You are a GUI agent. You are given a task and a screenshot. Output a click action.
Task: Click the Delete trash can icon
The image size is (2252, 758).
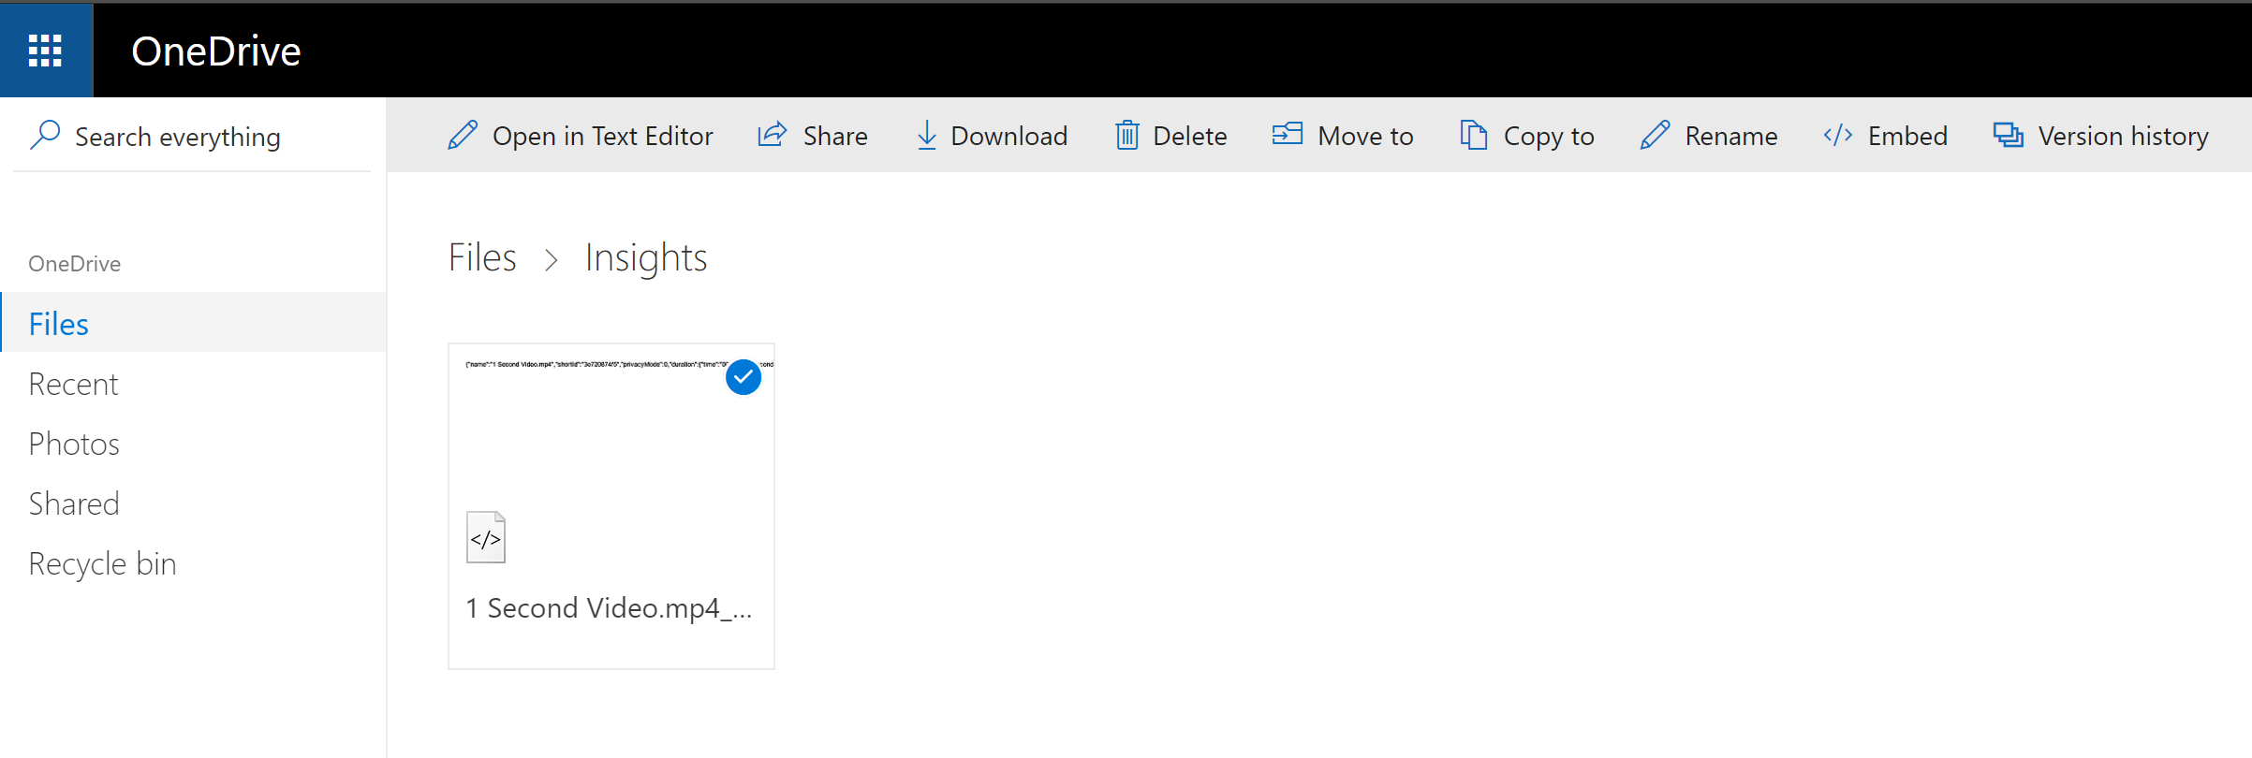tap(1126, 136)
